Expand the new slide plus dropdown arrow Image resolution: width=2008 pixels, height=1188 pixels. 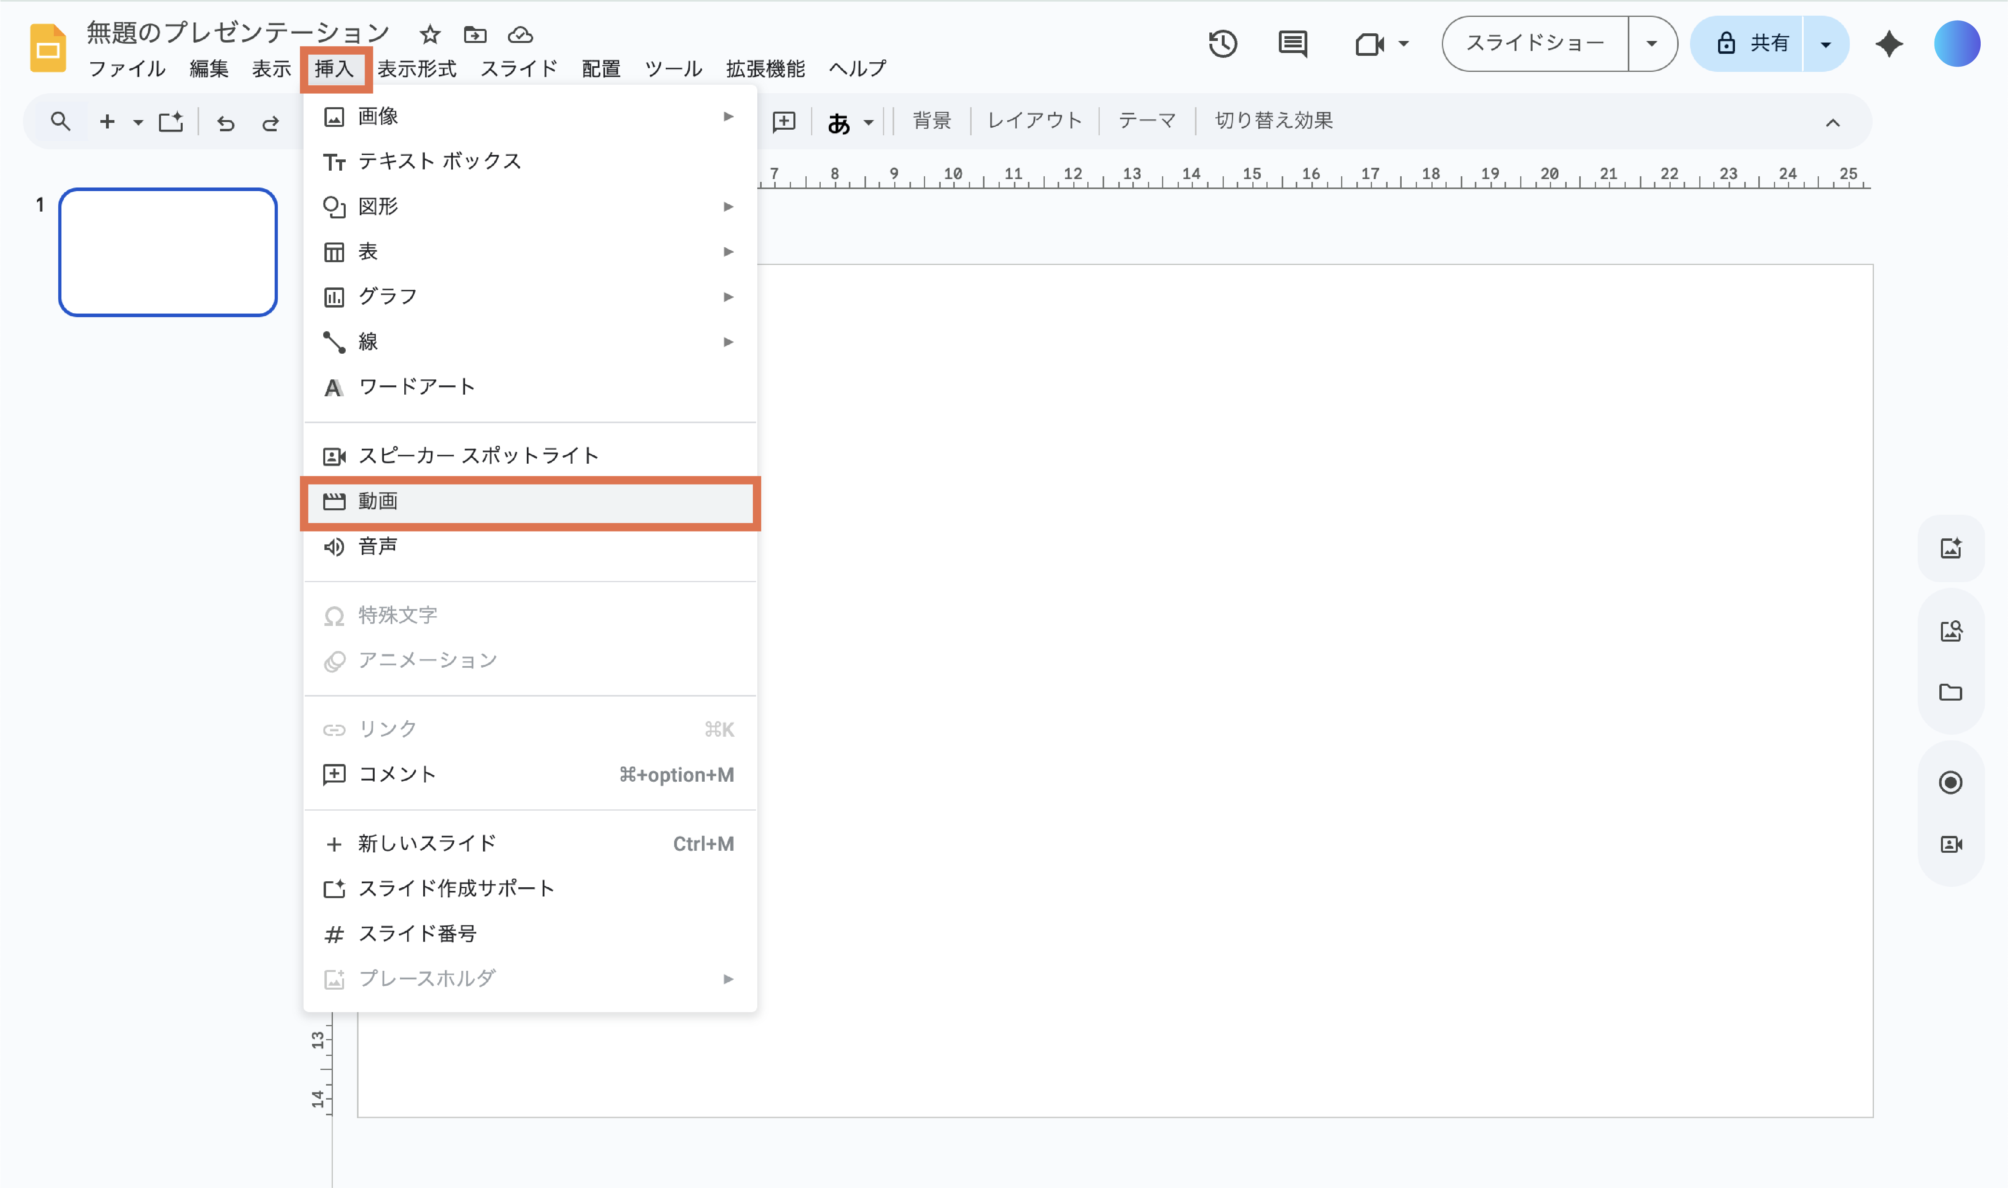click(x=138, y=122)
